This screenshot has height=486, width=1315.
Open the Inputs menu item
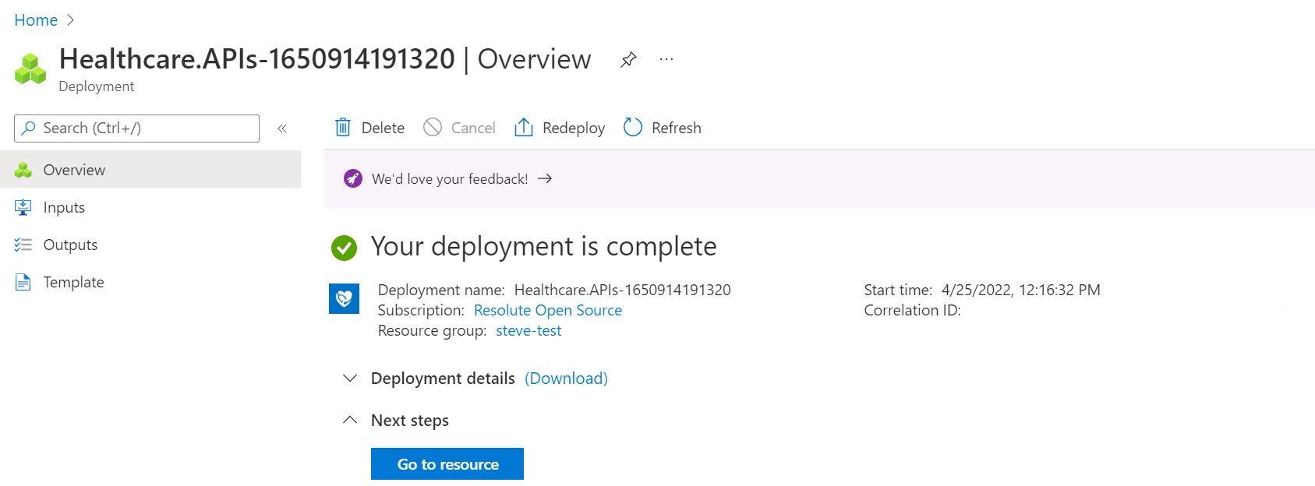[64, 207]
